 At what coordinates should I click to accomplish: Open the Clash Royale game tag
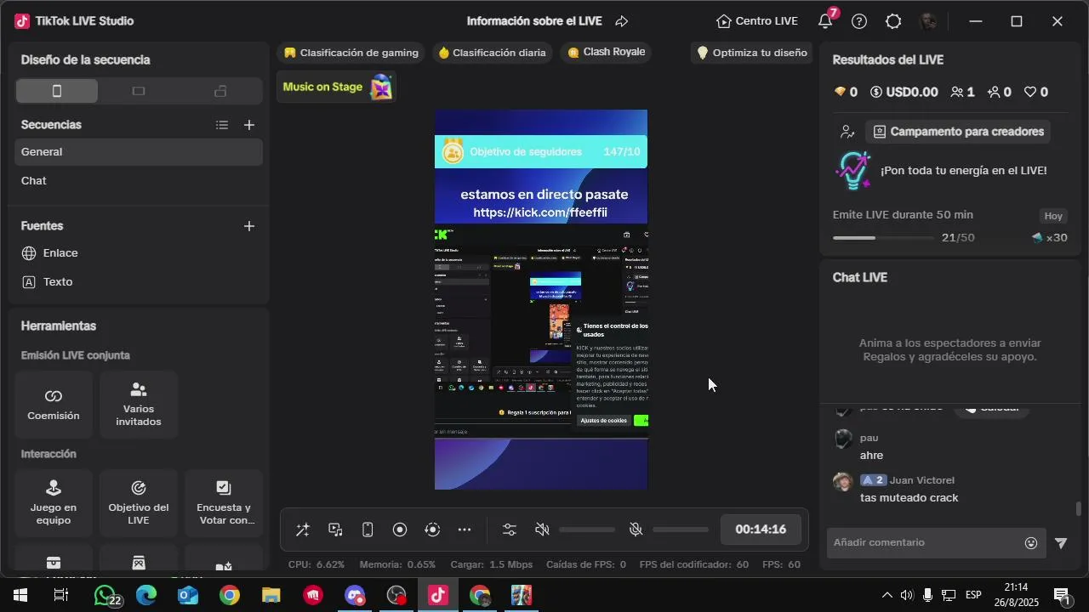(606, 53)
